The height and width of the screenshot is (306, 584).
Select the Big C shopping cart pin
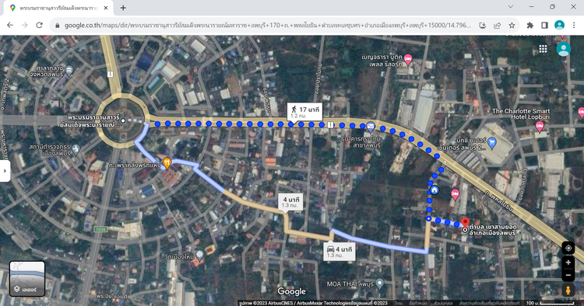[491, 143]
